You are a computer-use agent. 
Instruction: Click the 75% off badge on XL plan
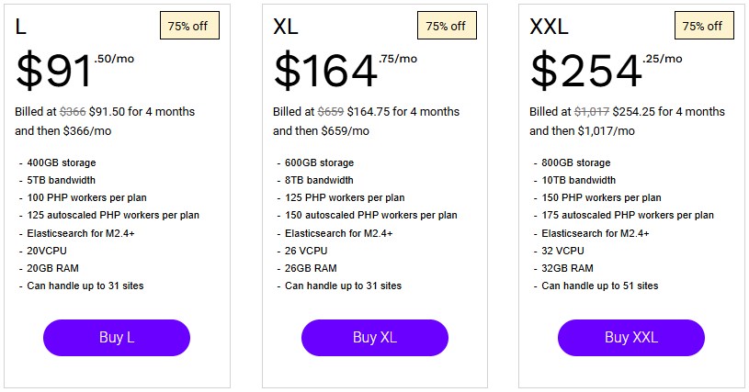[446, 27]
